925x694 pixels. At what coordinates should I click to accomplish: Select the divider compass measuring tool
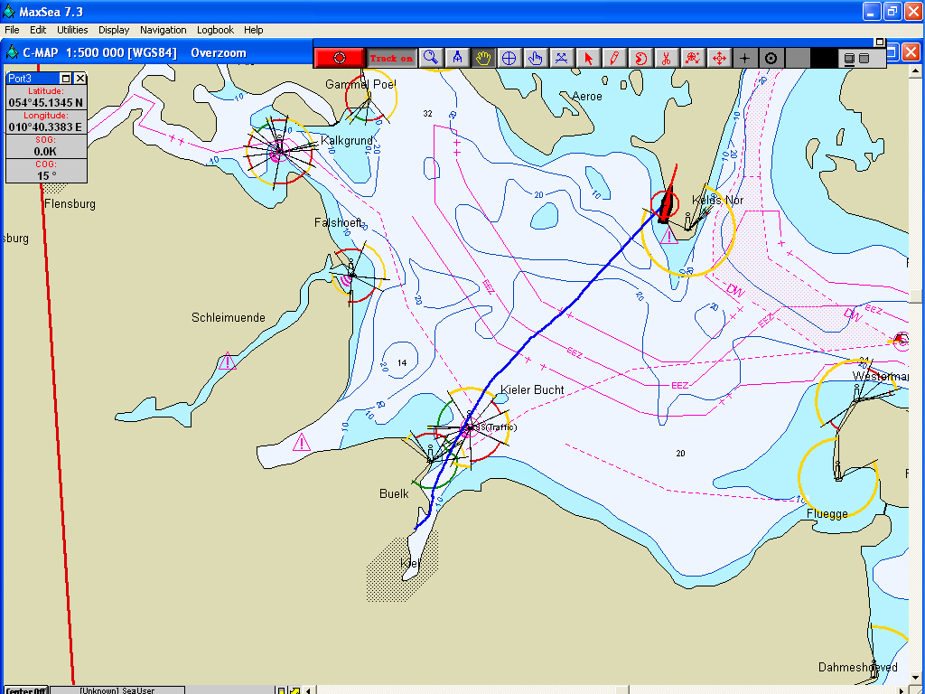[x=457, y=58]
